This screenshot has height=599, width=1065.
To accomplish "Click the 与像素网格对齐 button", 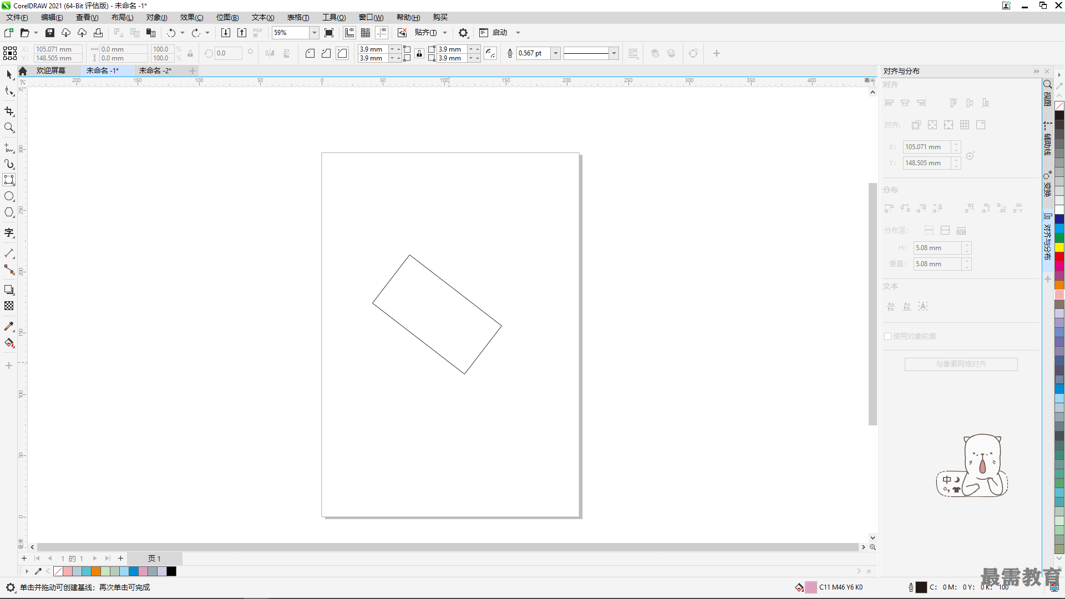I will point(961,364).
